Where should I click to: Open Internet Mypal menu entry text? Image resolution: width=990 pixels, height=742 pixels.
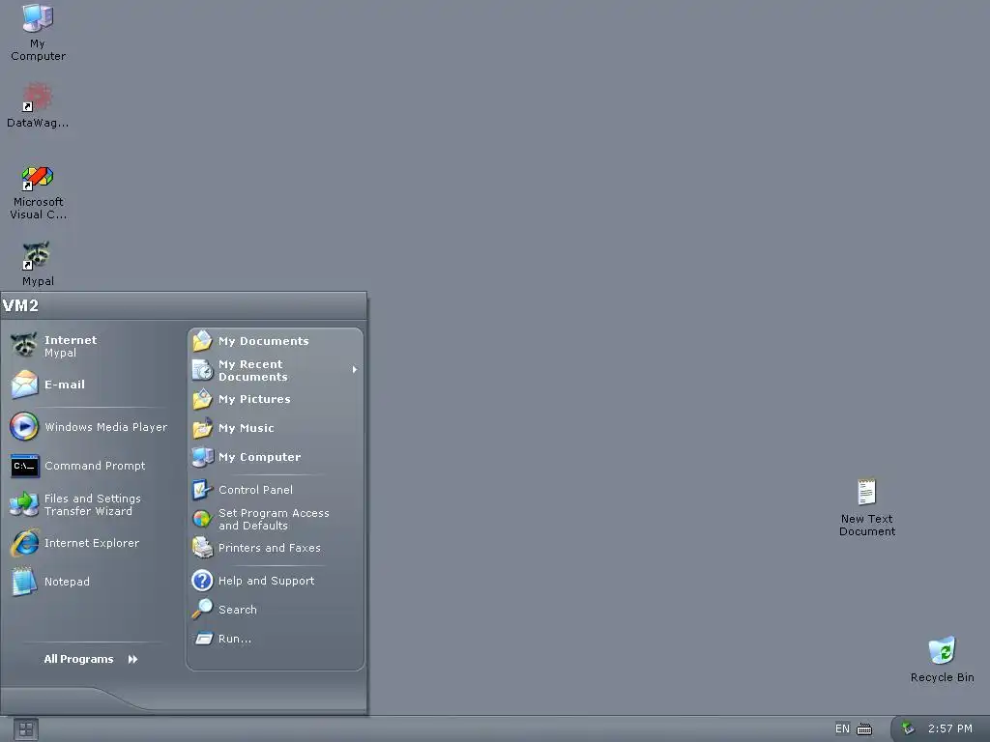tap(70, 346)
